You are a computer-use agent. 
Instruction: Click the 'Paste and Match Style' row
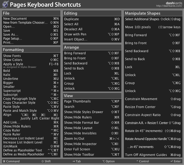coord(31,111)
